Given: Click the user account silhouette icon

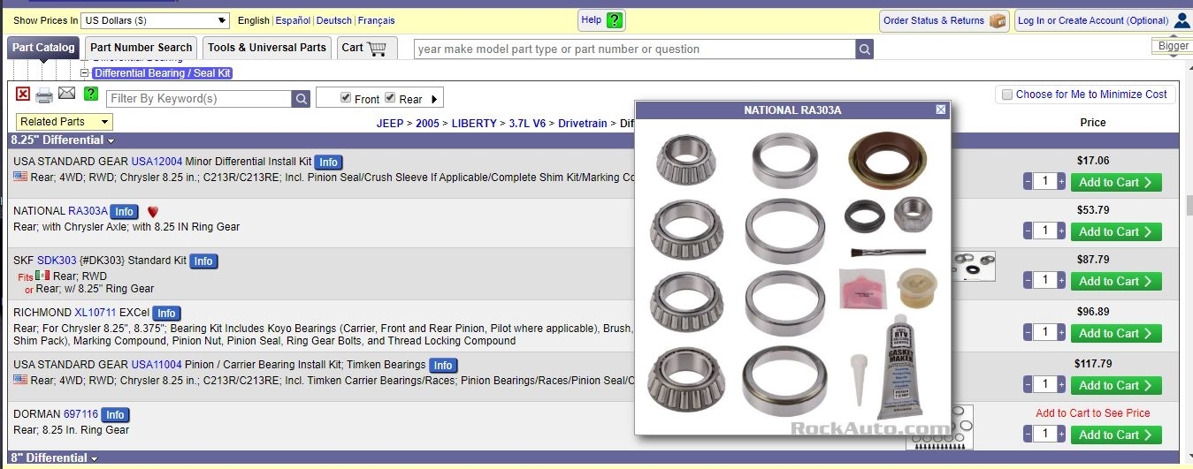Looking at the screenshot, I should 1183,20.
